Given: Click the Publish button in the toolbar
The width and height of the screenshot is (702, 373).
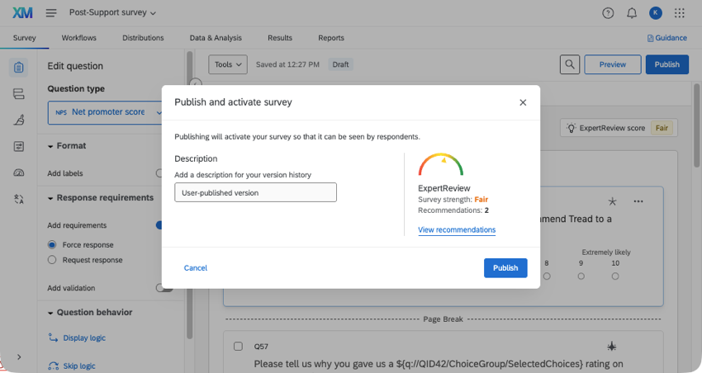Looking at the screenshot, I should click(x=667, y=64).
